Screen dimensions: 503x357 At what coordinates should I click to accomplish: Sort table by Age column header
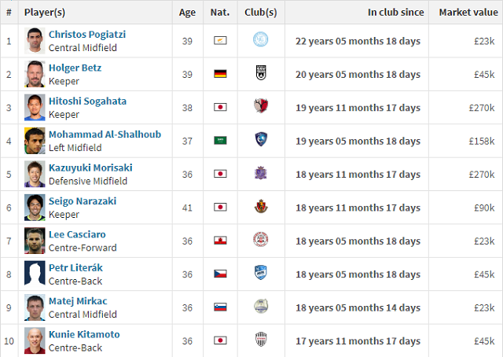[187, 13]
